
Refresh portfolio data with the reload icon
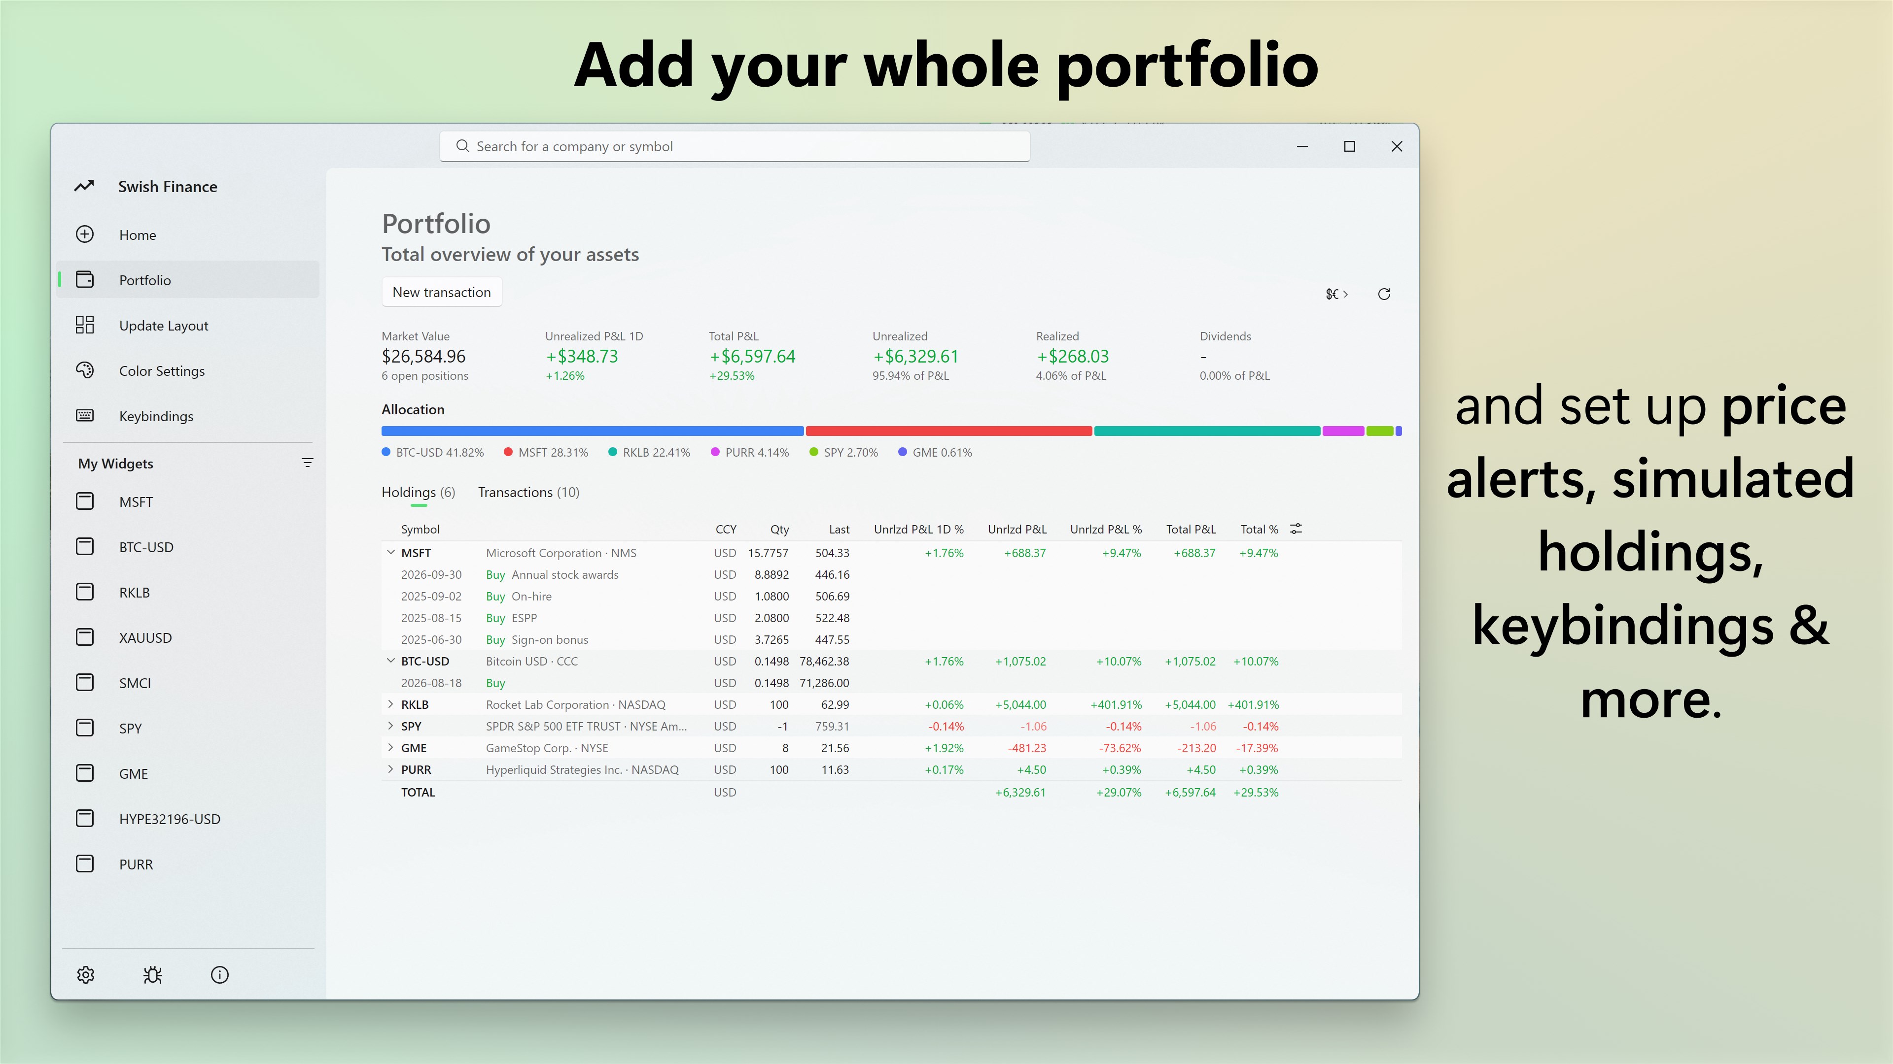pos(1384,294)
